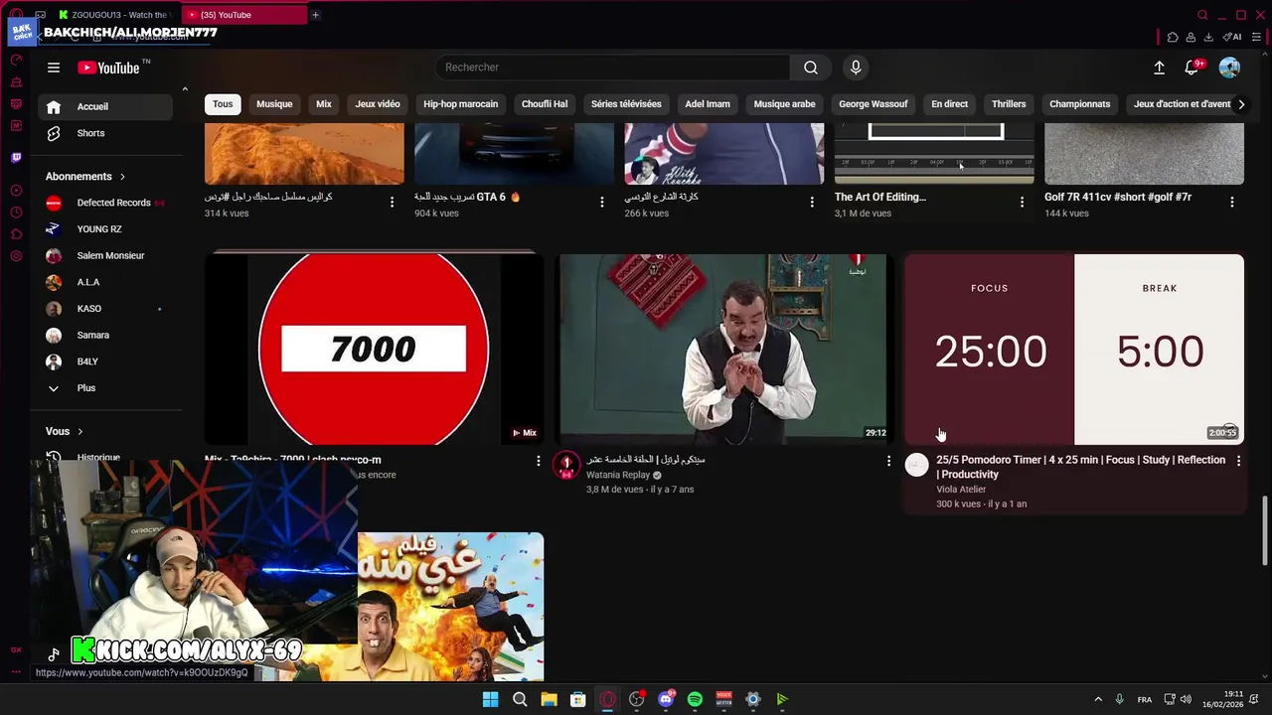Viewport: 1272px width, 715px height.
Task: Open Voicemeeter from the taskbar
Action: coord(723,699)
